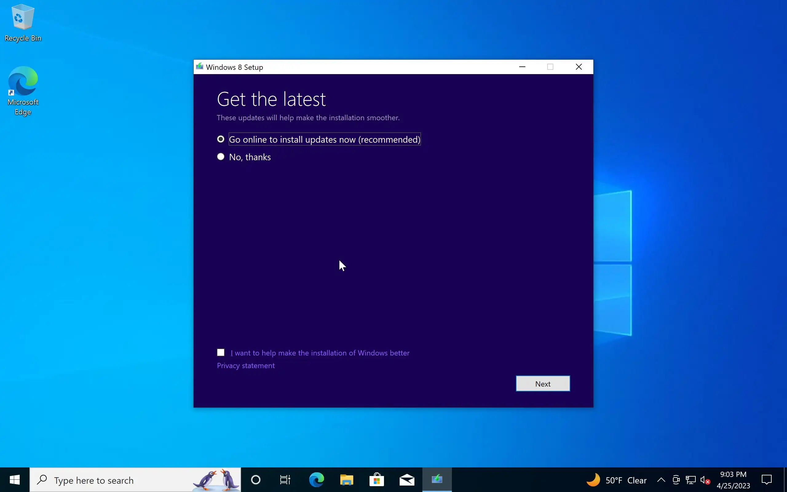This screenshot has width=787, height=492.
Task: Click the Windows Start button
Action: [x=15, y=480]
